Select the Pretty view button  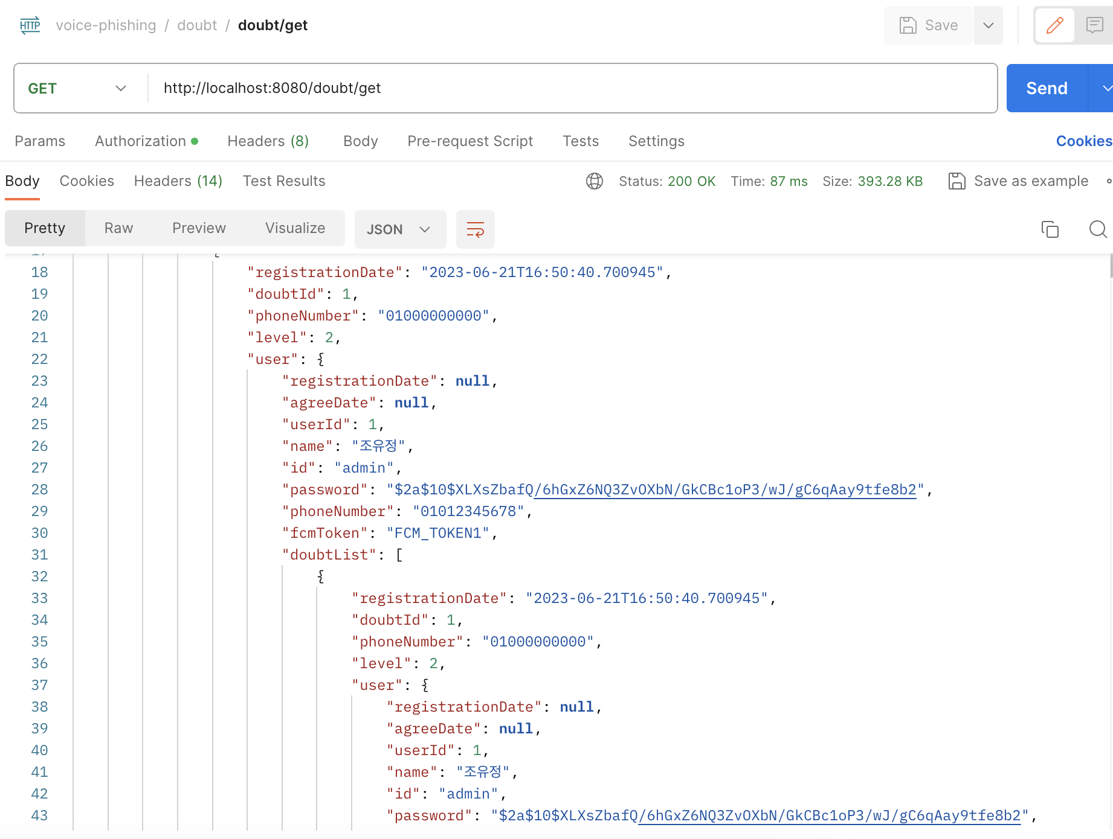[45, 228]
